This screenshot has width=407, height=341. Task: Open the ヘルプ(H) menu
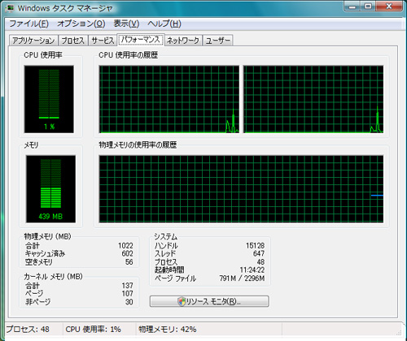click(164, 24)
